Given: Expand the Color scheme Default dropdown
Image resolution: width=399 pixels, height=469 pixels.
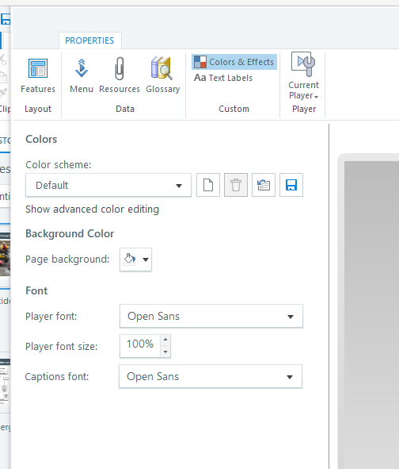Looking at the screenshot, I should click(108, 185).
